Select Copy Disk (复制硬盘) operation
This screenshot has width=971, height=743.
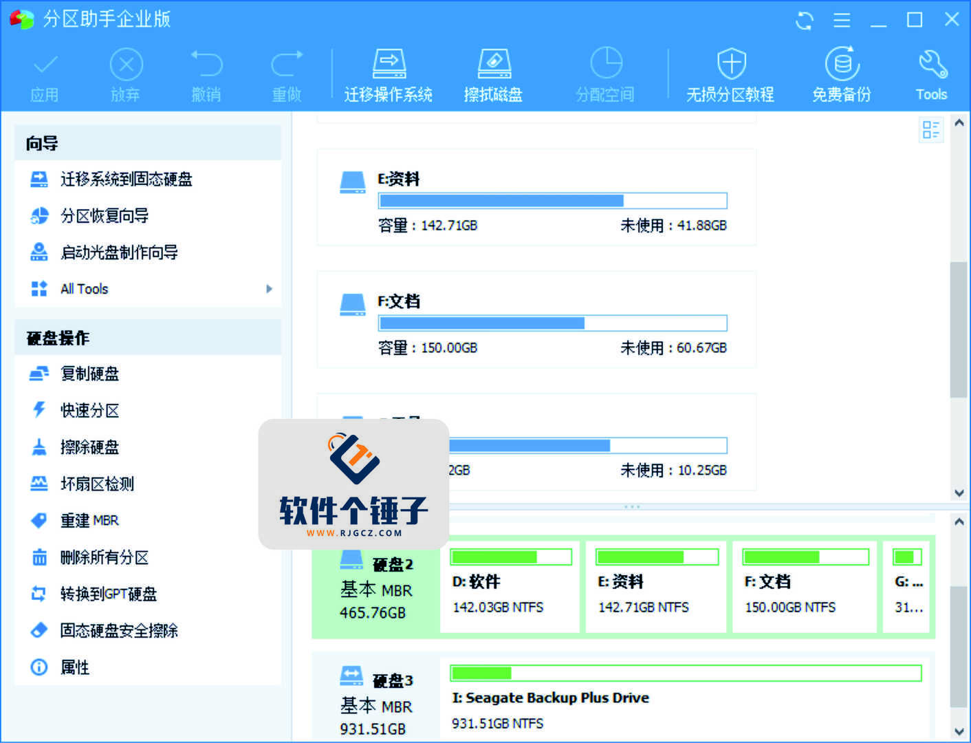(148, 374)
